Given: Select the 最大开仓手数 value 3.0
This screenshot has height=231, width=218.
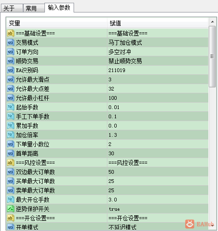Looking at the screenshot, I should (x=158, y=200).
